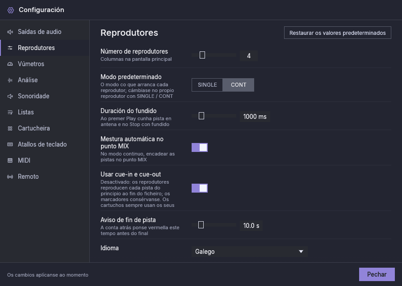
Task: Open the Cartucheira section
Action: click(x=45, y=128)
